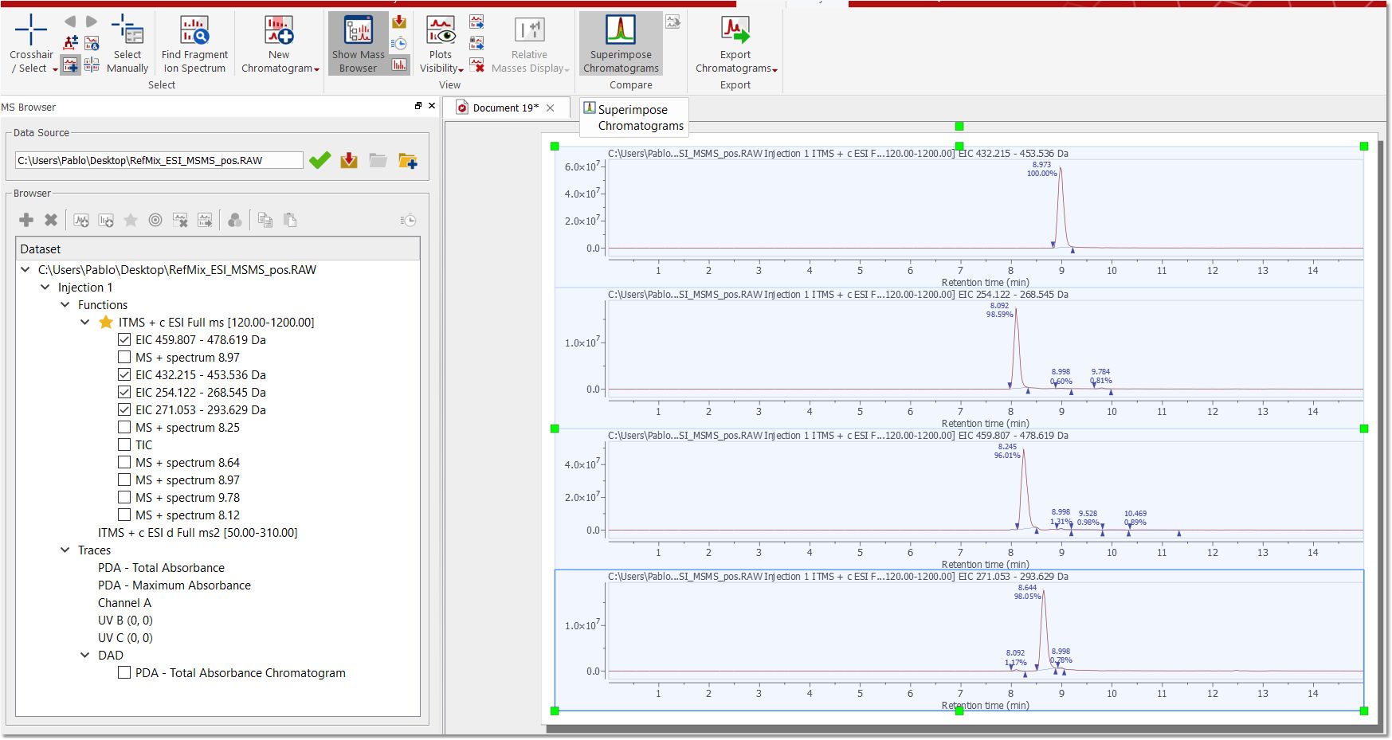Click the target circle icon in Browser toolbar
This screenshot has width=1392, height=740.
tap(155, 220)
